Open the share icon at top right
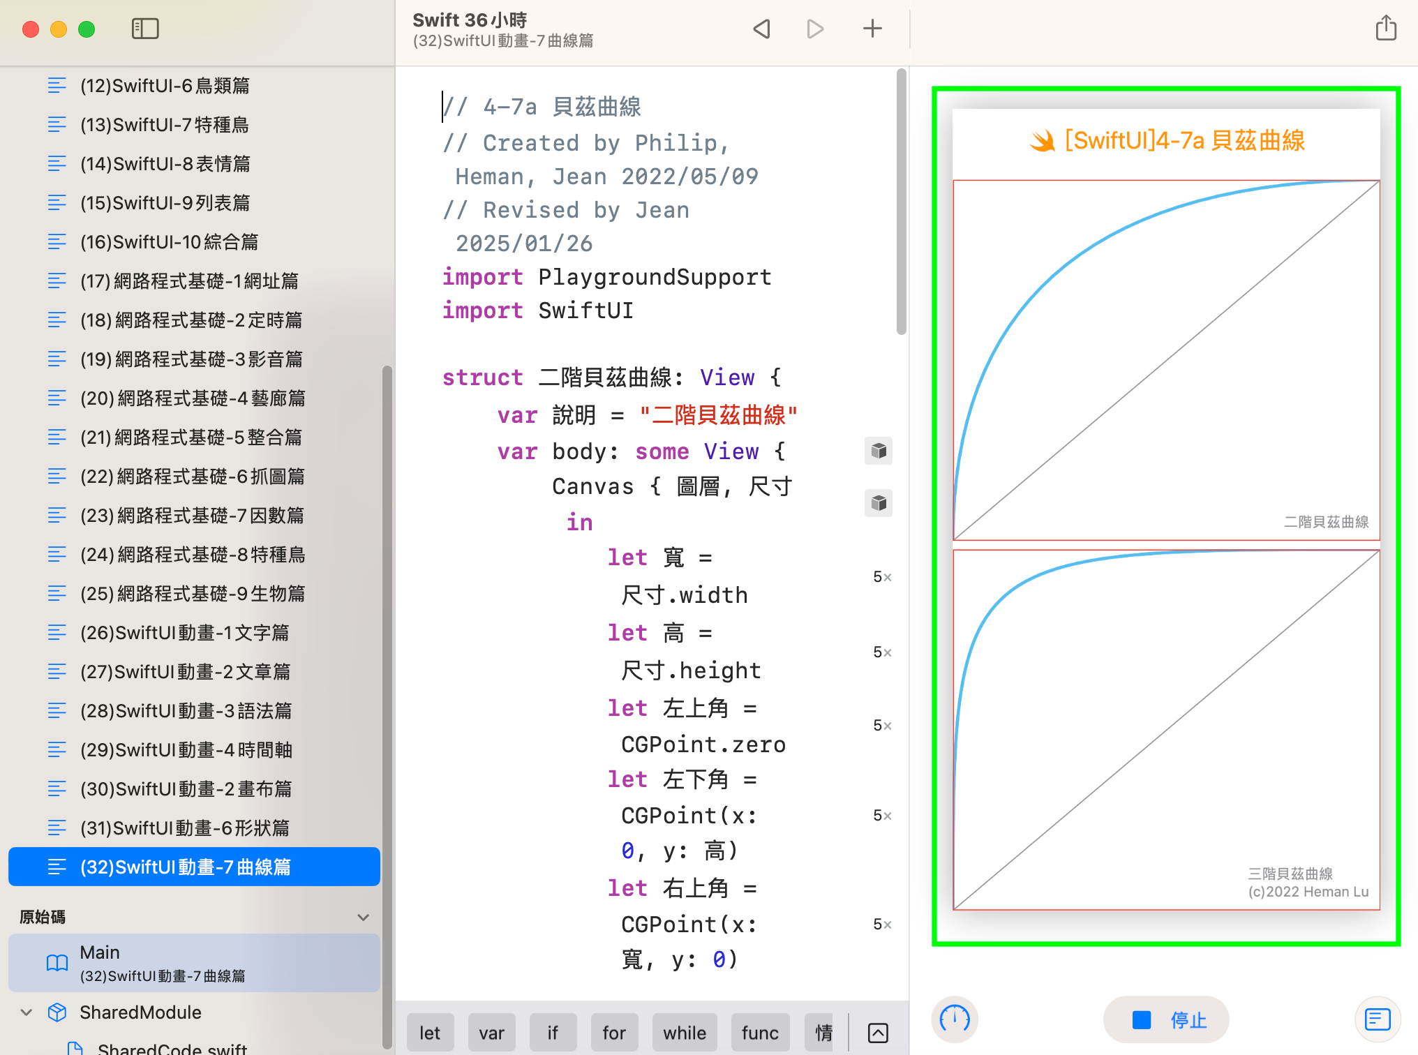Viewport: 1418px width, 1055px height. pyautogui.click(x=1385, y=29)
